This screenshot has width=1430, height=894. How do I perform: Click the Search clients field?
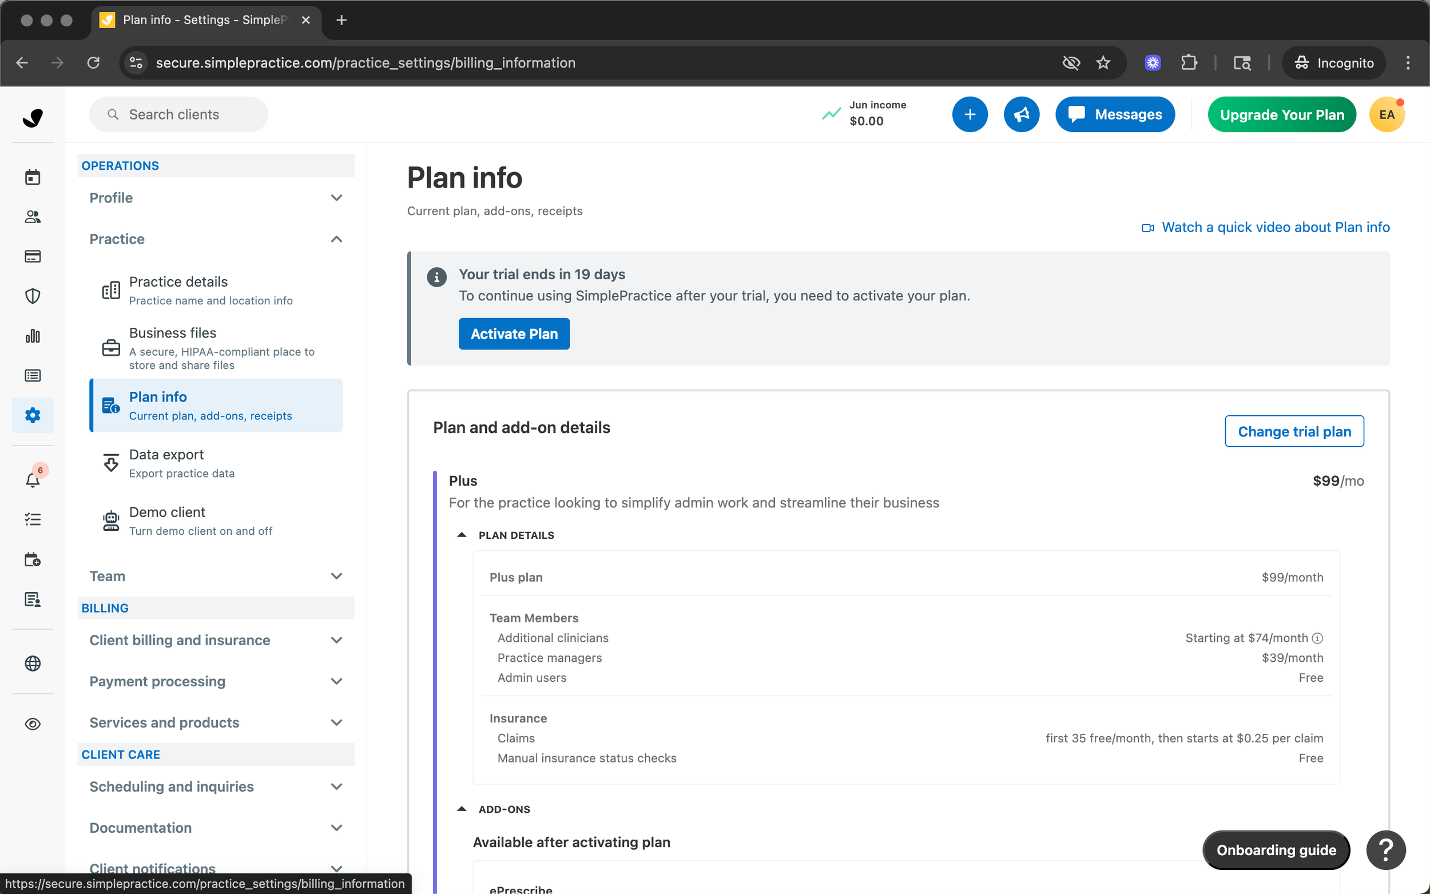178,115
